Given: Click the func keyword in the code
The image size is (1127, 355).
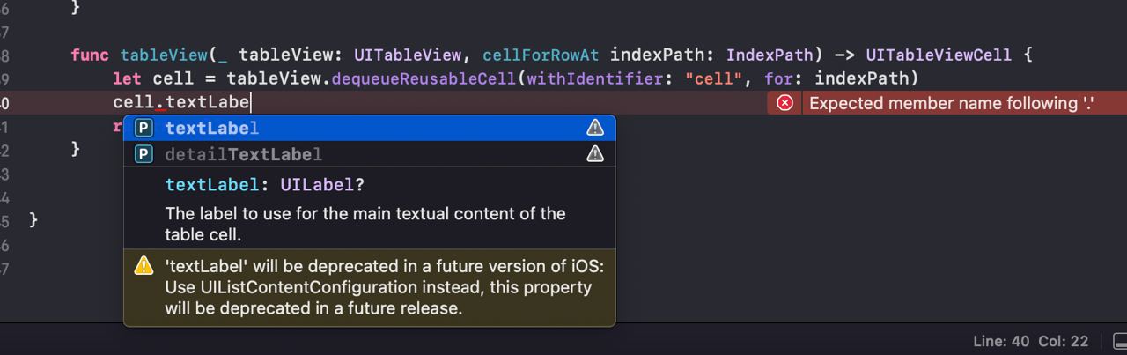Looking at the screenshot, I should [91, 55].
